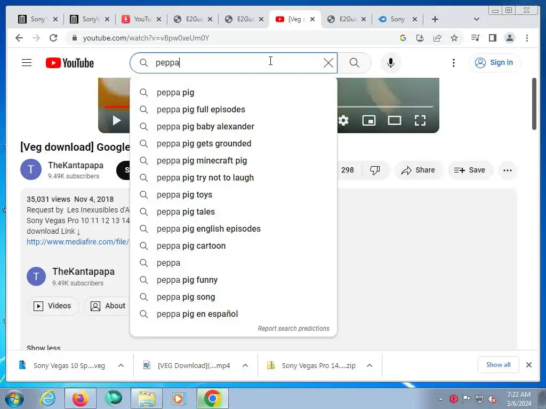Image resolution: width=546 pixels, height=409 pixels.
Task: Clear the search box with the X
Action: point(328,63)
